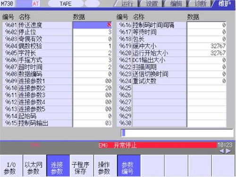Click data value of 9615 控制码输出

[93, 123]
